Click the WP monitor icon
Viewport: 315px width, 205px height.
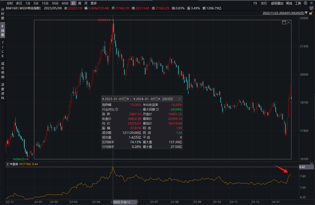311,8
